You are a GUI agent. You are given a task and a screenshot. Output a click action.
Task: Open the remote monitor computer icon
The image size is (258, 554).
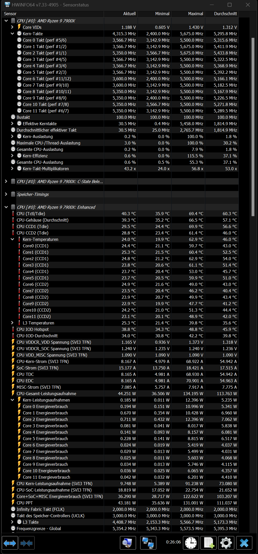pos(128,543)
